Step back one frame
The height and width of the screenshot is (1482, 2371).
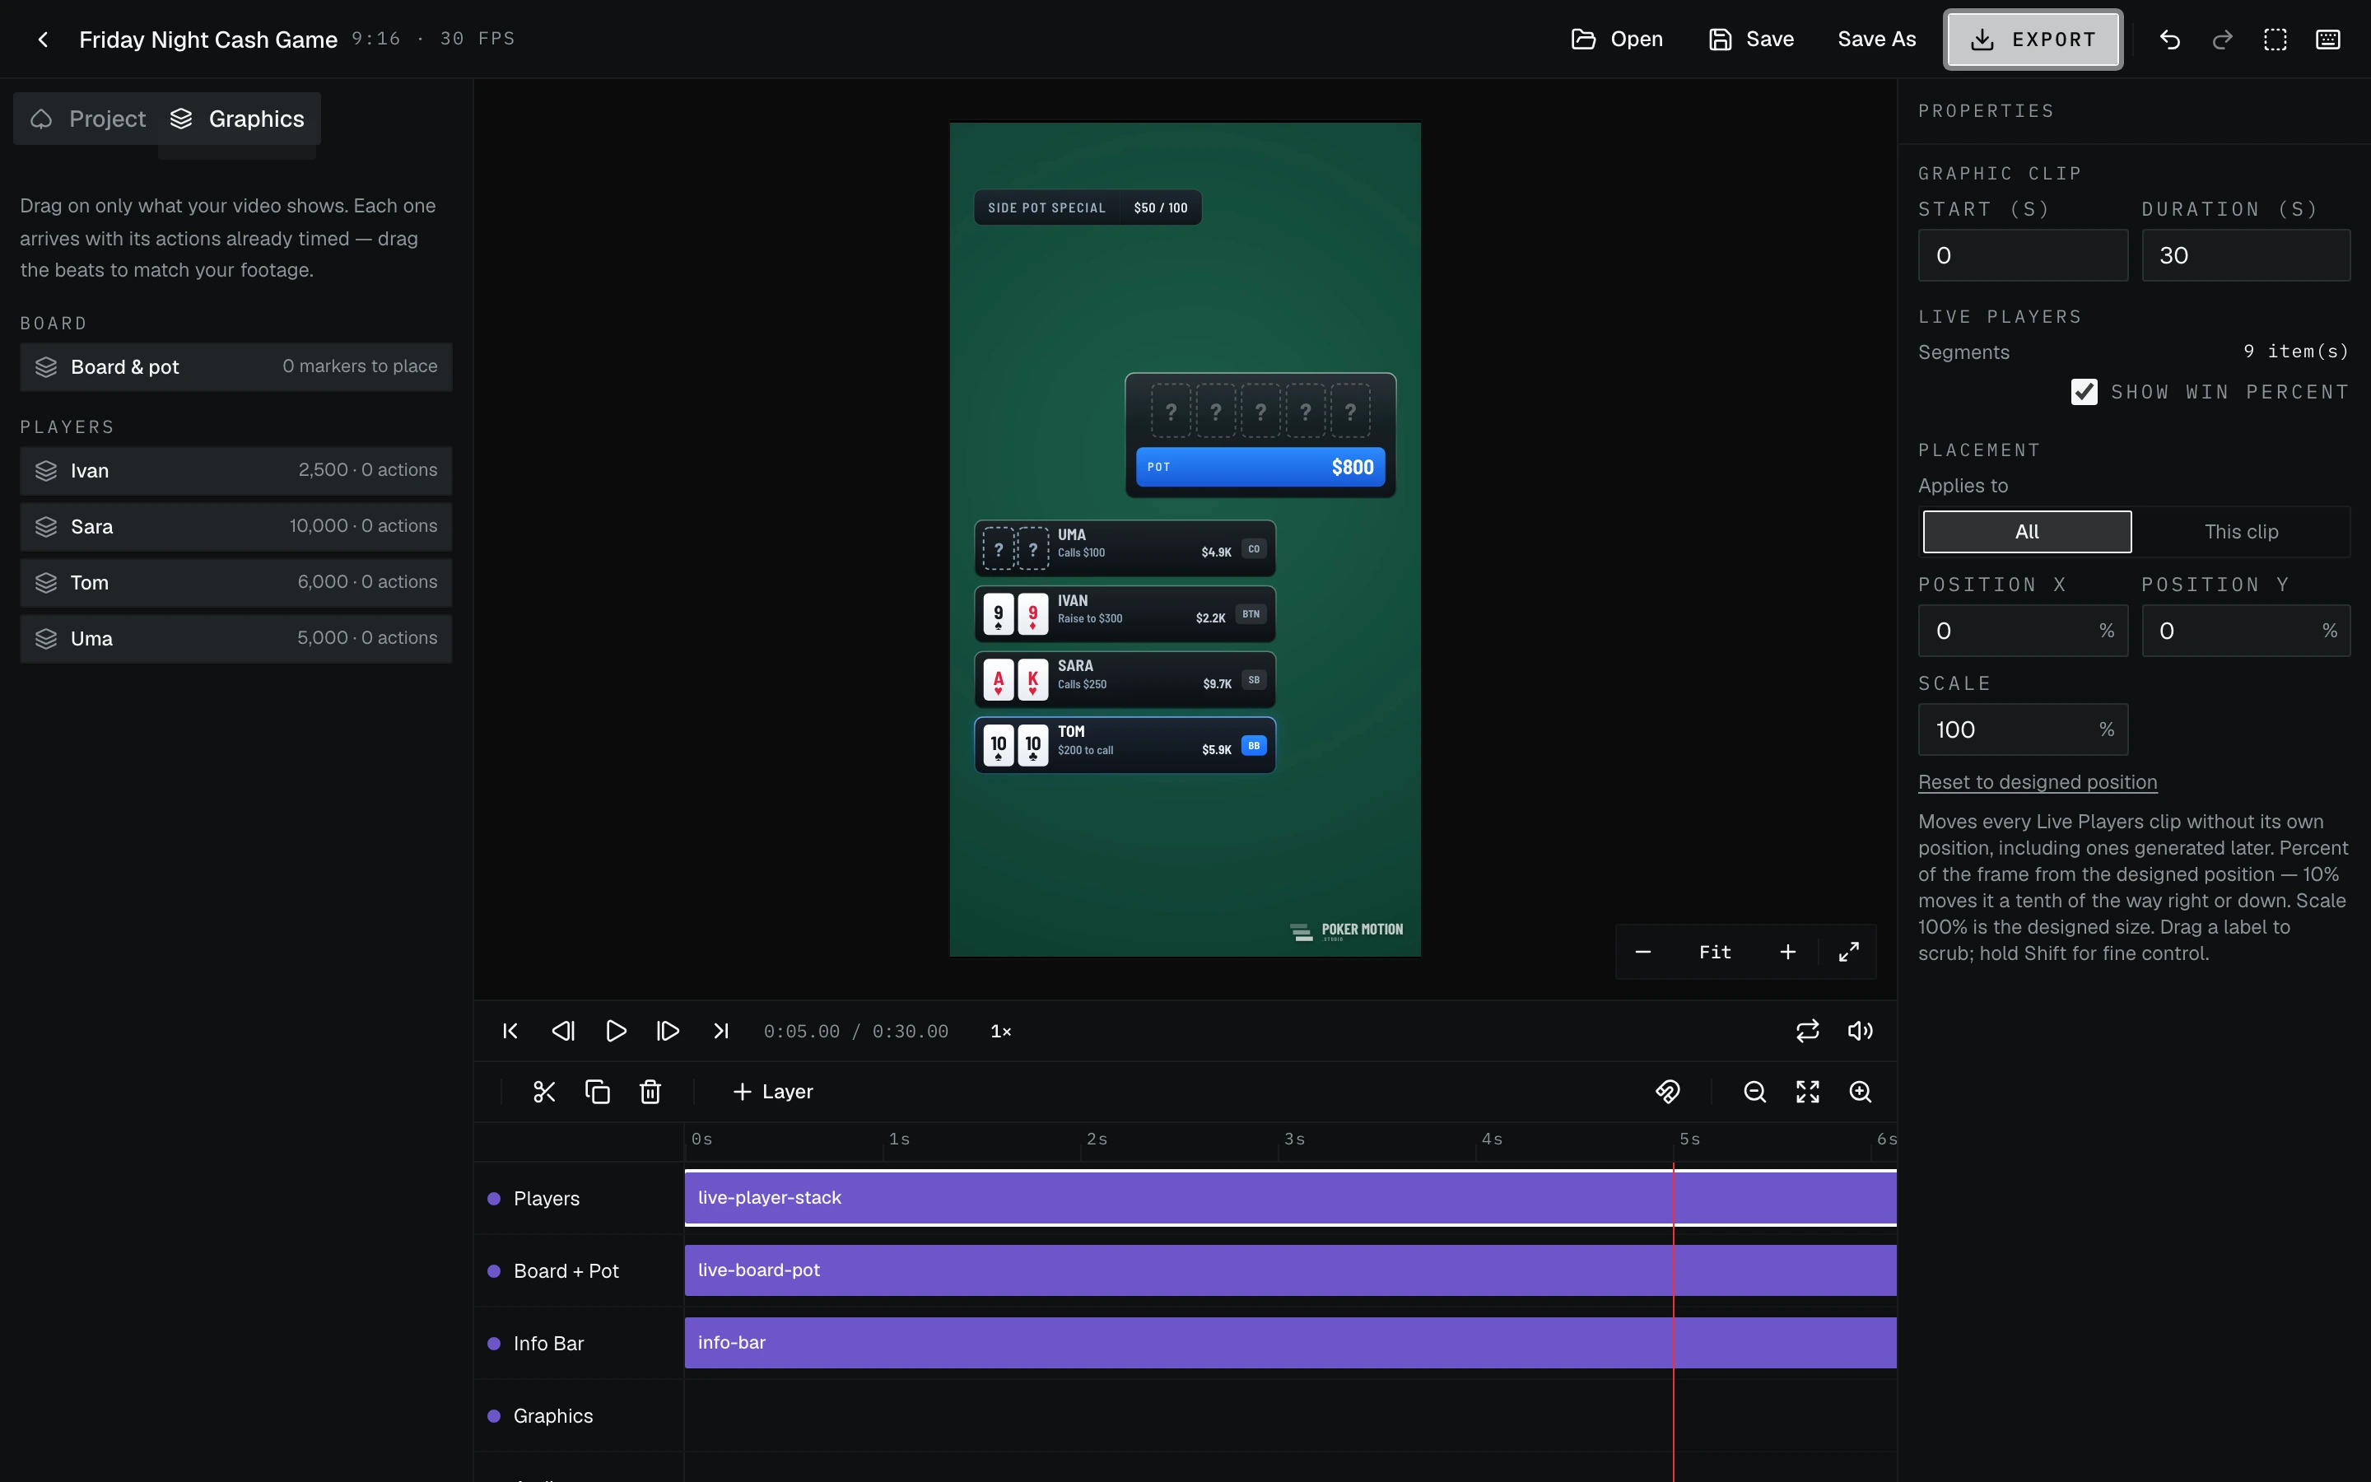tap(562, 1031)
